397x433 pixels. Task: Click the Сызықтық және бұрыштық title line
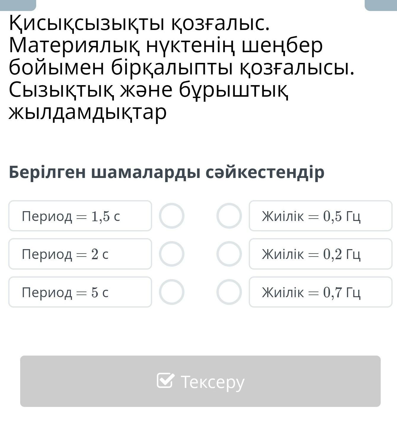(148, 90)
